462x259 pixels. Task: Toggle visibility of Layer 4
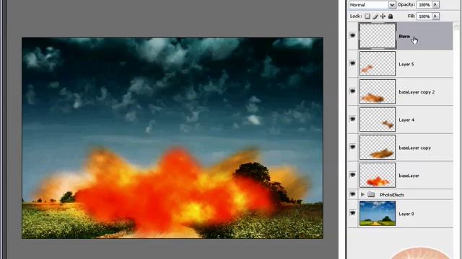(352, 119)
